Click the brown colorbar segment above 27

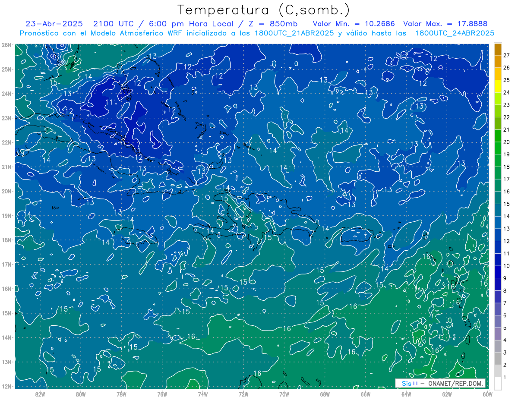(x=498, y=49)
